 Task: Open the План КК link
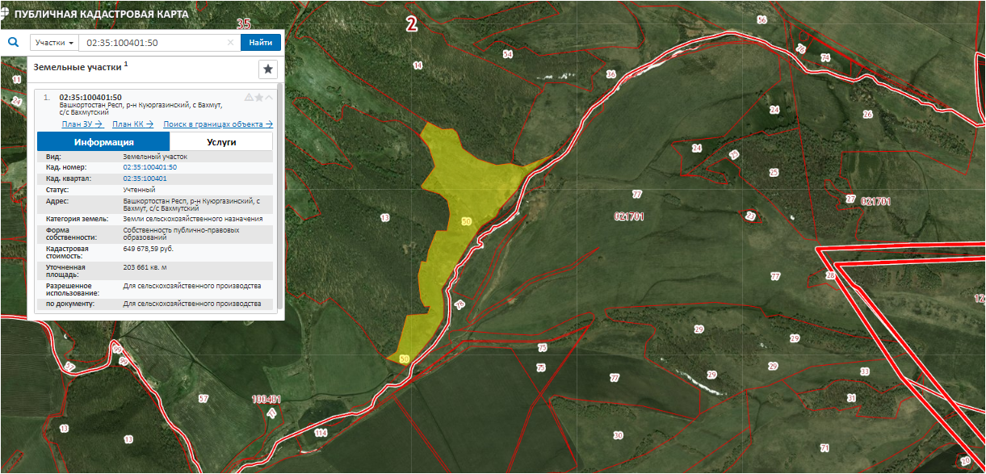click(x=132, y=124)
